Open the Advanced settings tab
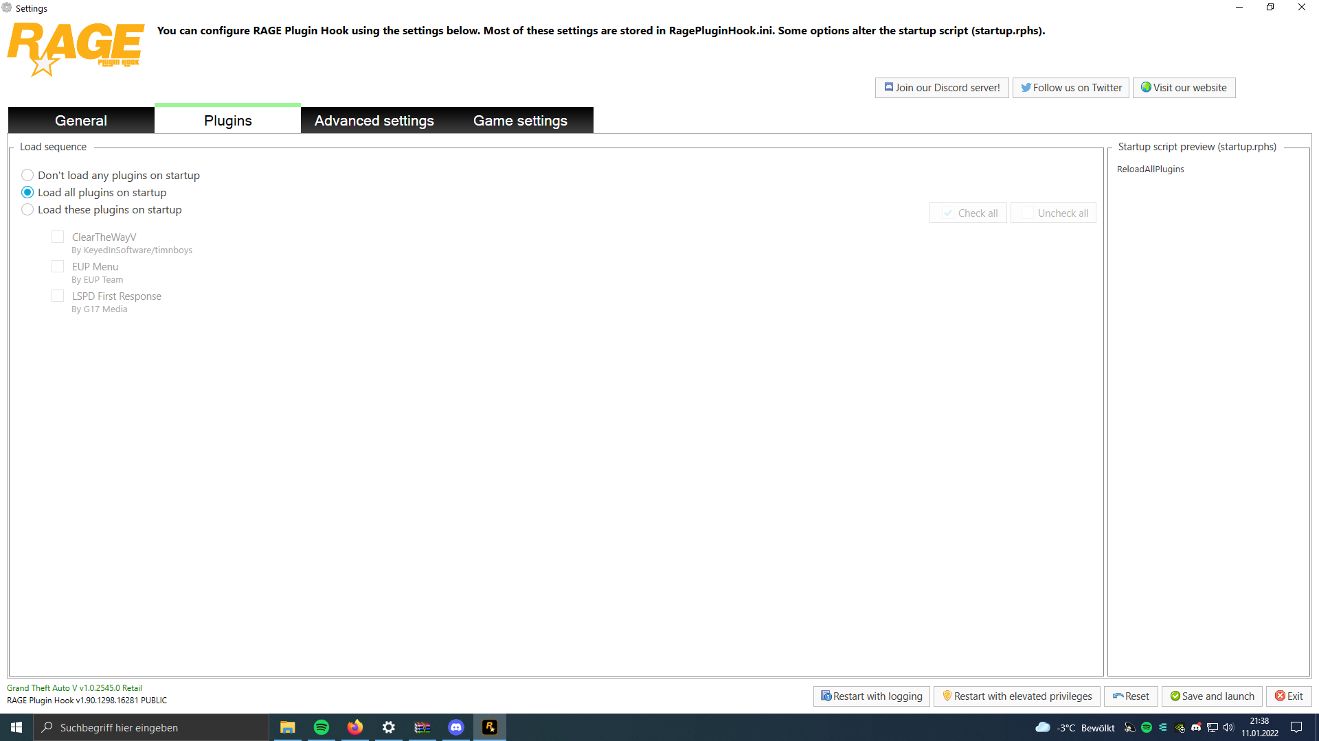 point(374,121)
